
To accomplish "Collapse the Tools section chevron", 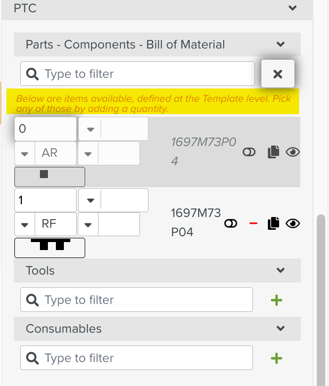I will tap(281, 270).
